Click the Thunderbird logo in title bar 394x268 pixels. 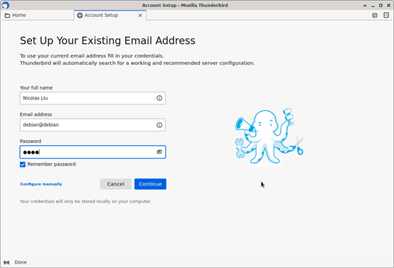[5, 5]
